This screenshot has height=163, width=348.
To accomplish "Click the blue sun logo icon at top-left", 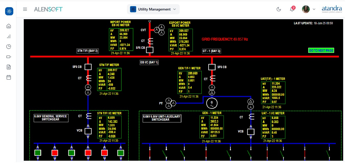I will click(9, 11).
